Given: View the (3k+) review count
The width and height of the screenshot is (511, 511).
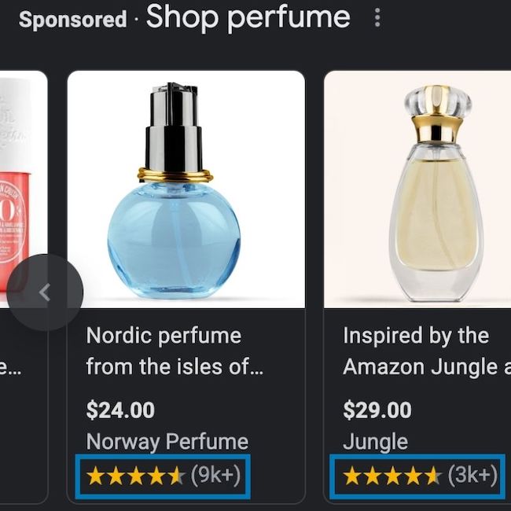Looking at the screenshot, I should 472,476.
